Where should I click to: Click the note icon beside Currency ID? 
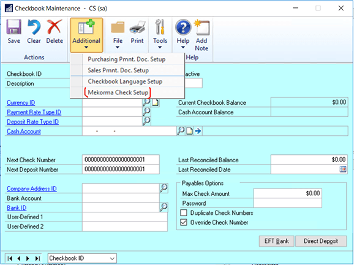[156, 103]
